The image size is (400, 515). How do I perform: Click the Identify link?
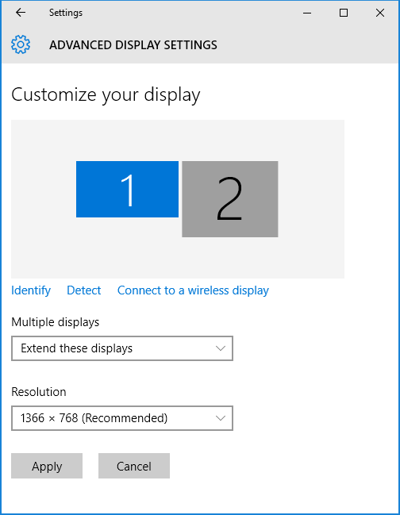[x=31, y=290]
